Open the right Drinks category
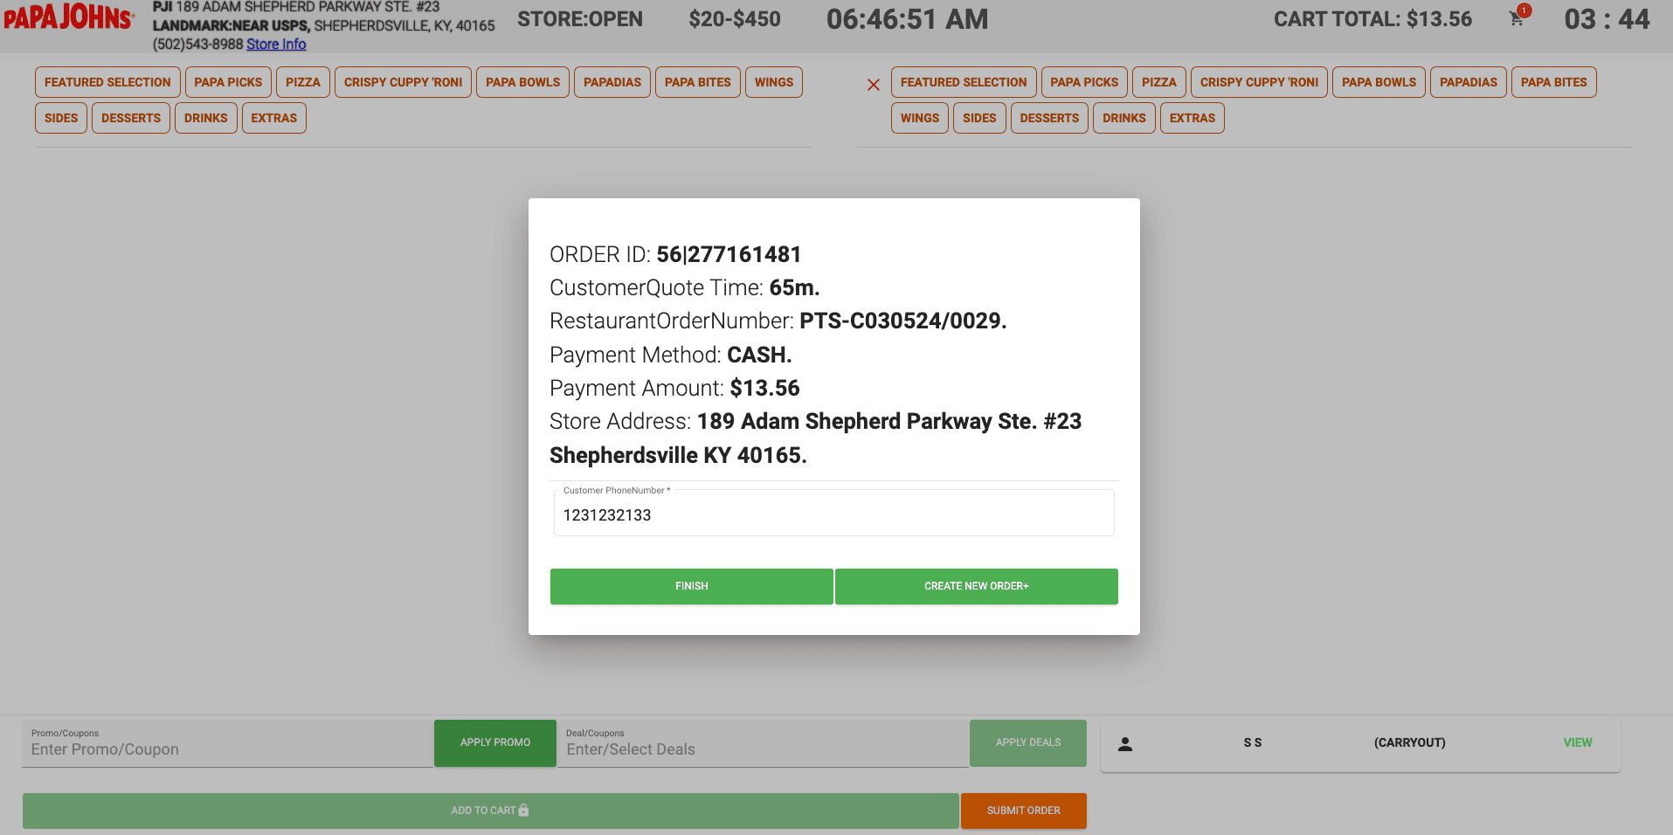The image size is (1673, 835). 1124,118
